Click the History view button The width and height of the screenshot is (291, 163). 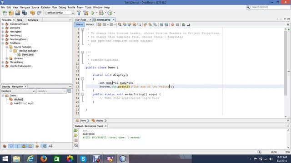(x=90, y=24)
